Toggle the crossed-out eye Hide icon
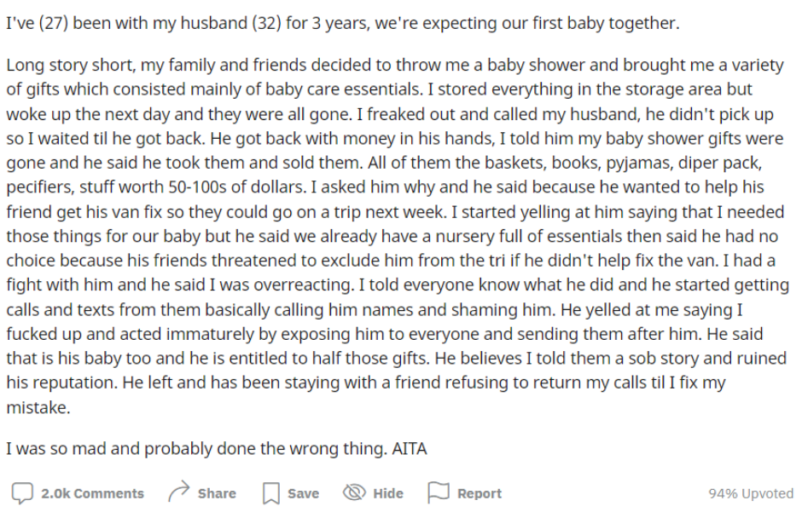Viewport: 802px width, 512px height. [354, 492]
